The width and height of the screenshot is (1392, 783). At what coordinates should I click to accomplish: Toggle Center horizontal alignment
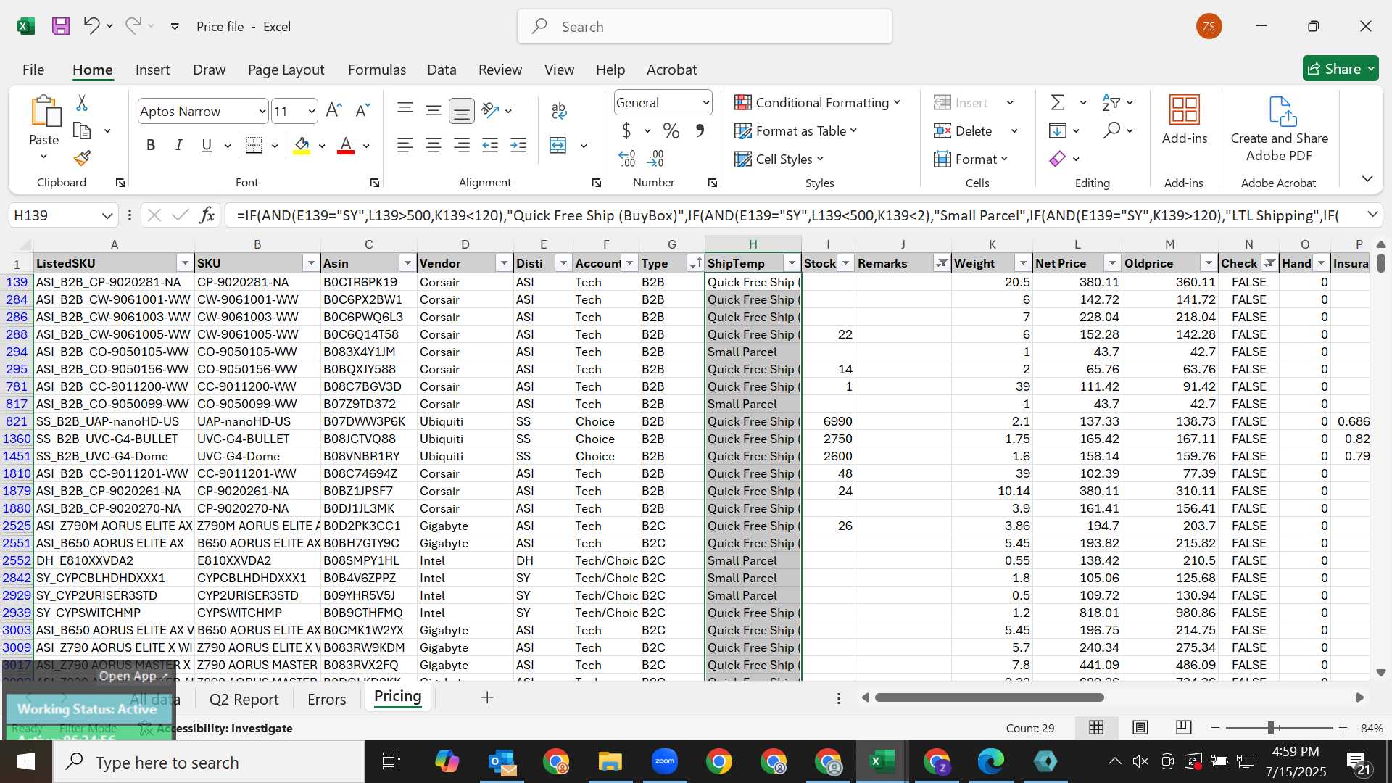(433, 145)
